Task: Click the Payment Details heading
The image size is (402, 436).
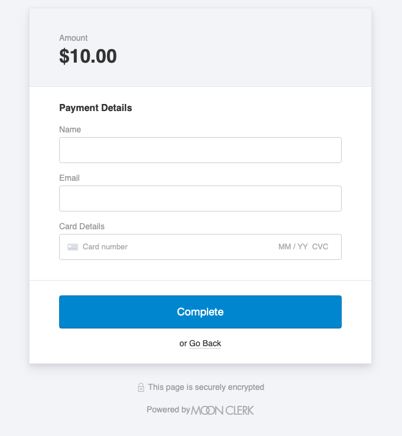Action: click(95, 108)
